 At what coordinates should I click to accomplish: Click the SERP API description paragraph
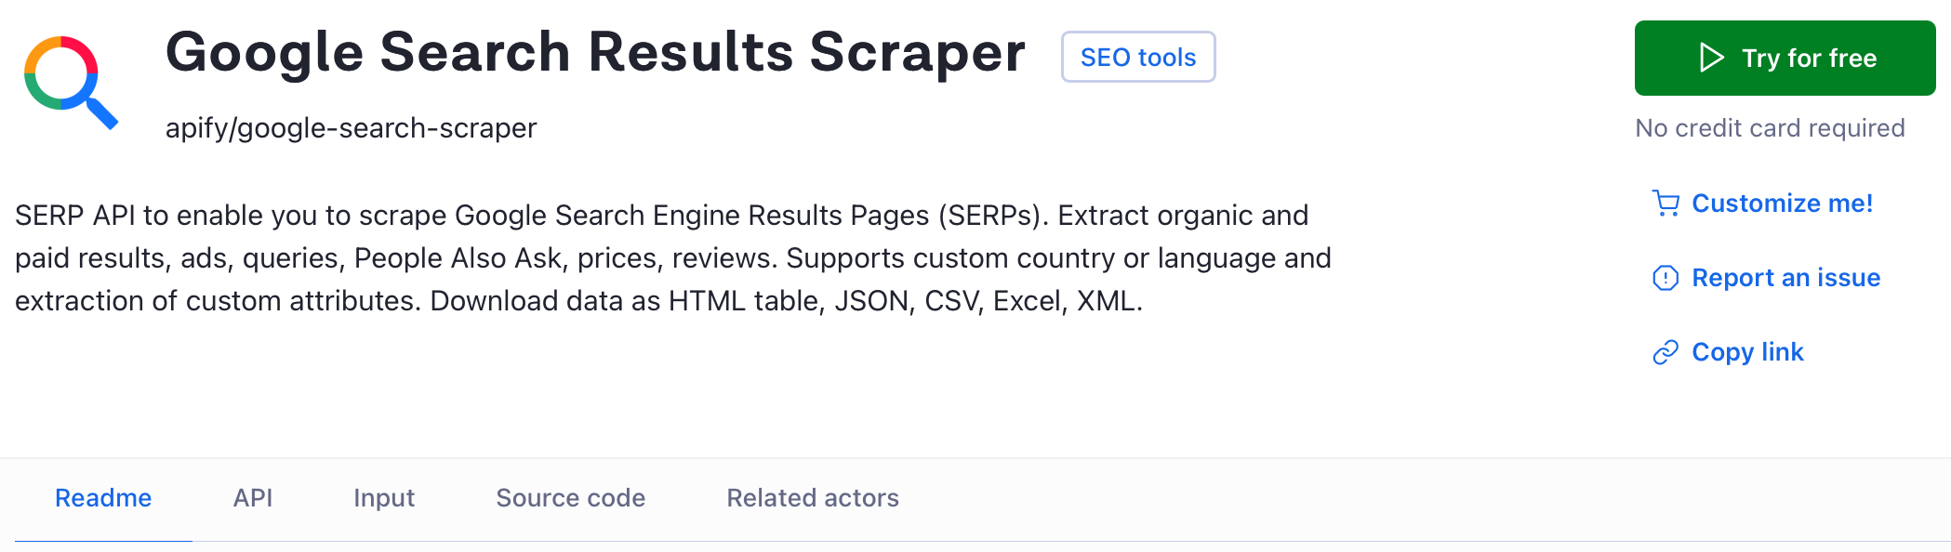673,258
